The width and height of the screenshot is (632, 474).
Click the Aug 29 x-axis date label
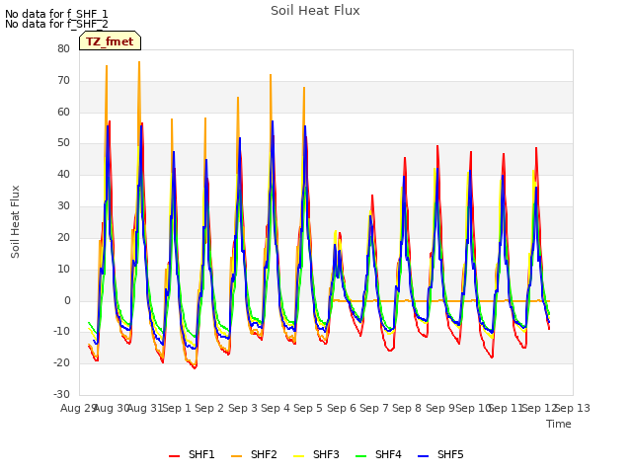point(78,408)
